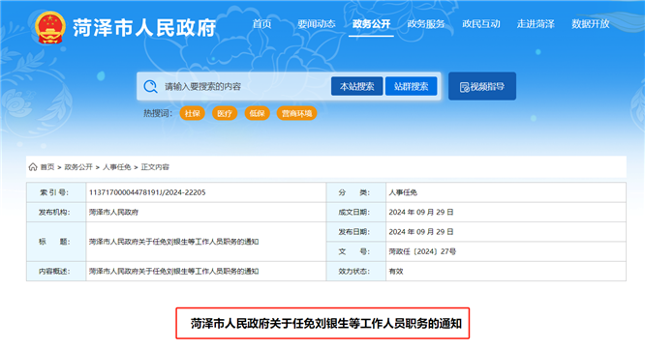
Task: Open the 首页 navigation tab
Action: pos(261,24)
